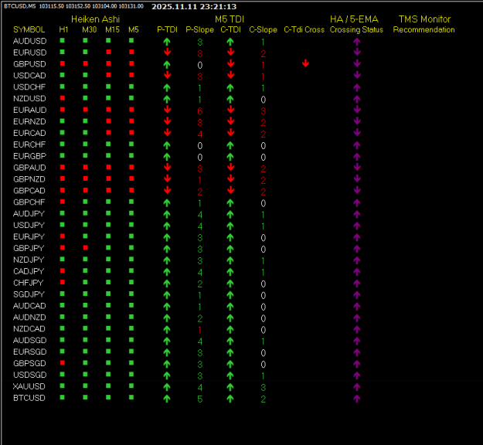
Task: Click the EURCAD P-Slope value 4
Action: (x=200, y=134)
